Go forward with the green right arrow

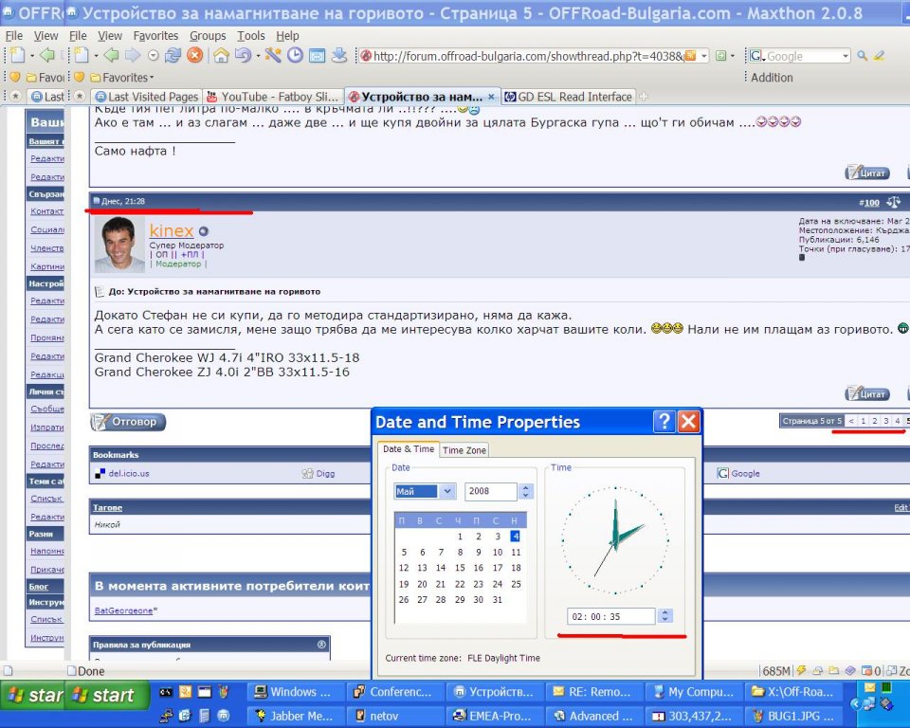[x=133, y=56]
